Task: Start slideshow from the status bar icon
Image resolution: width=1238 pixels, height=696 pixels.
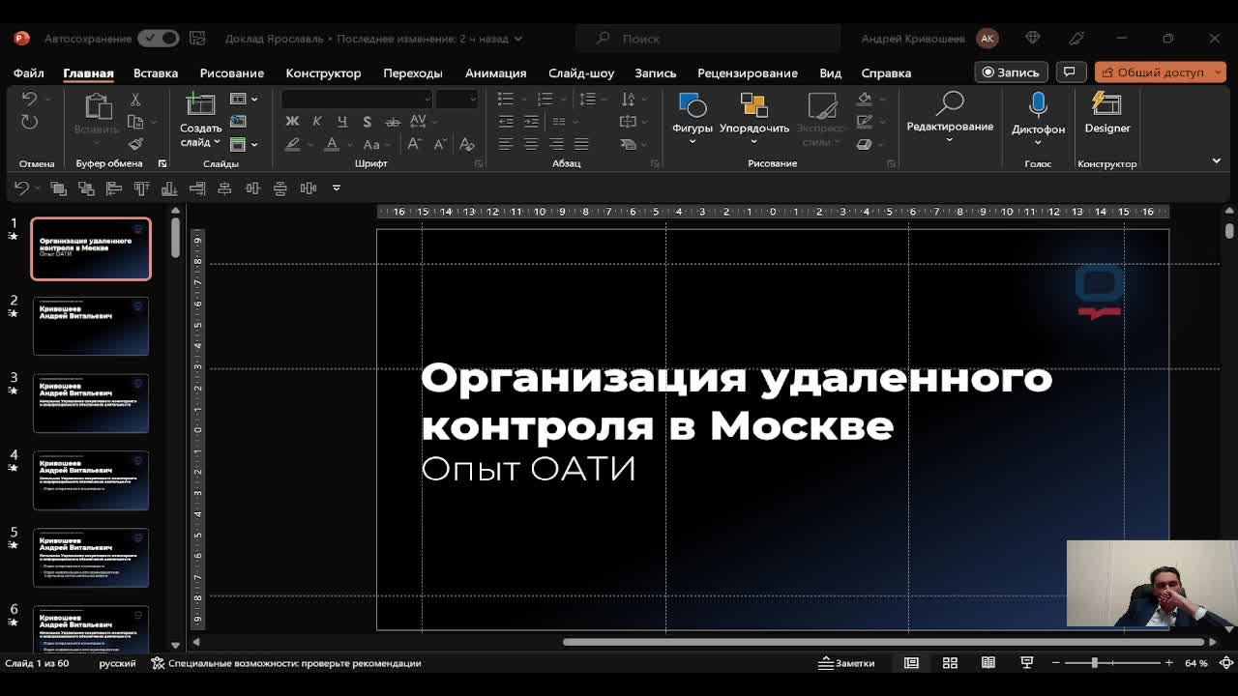Action: tap(1027, 663)
